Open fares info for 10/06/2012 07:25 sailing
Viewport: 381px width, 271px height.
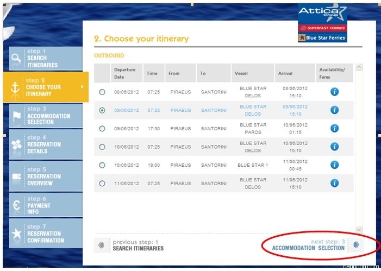tap(334, 147)
